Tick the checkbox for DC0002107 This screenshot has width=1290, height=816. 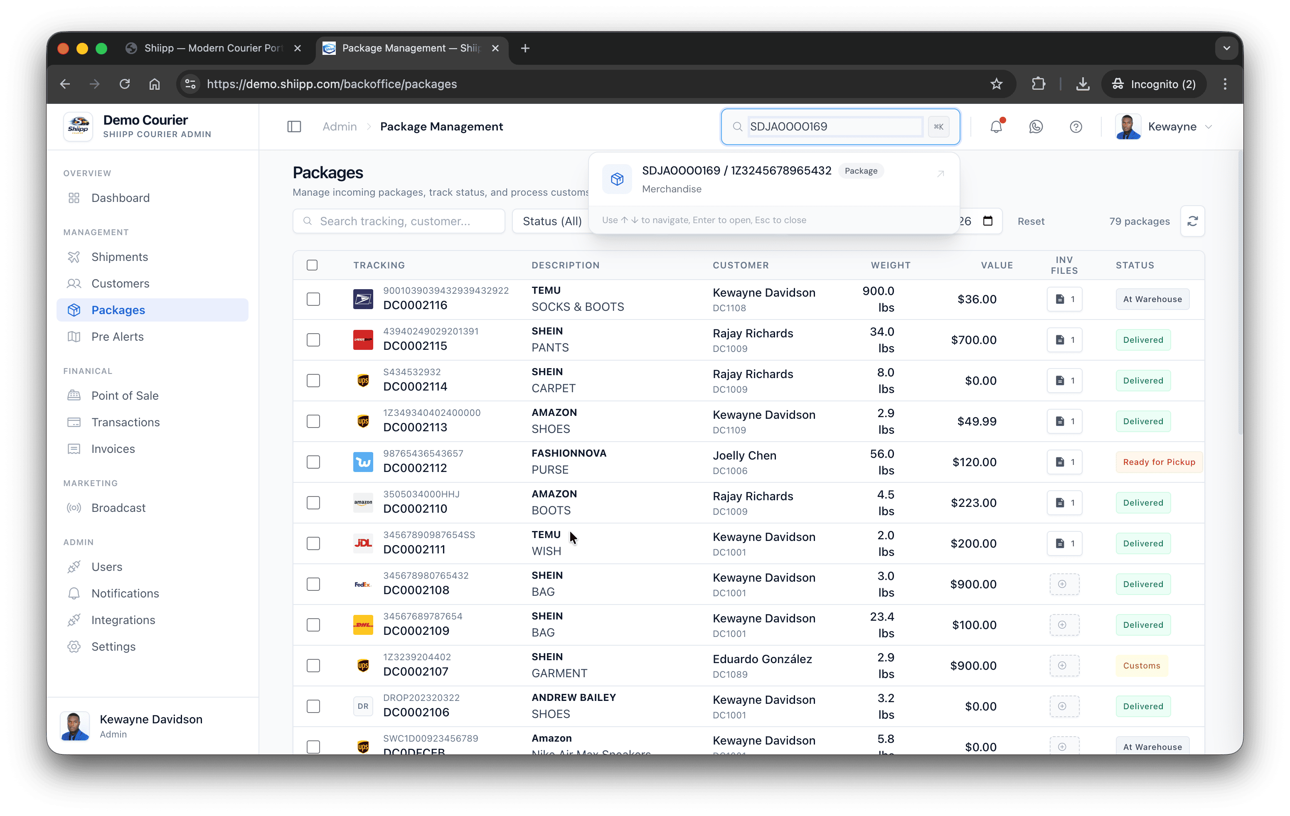[313, 666]
